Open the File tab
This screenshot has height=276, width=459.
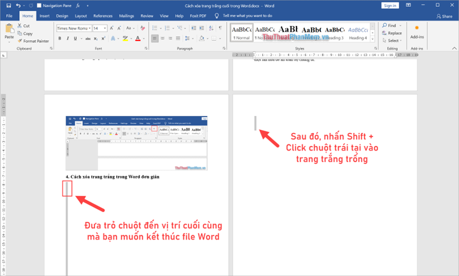(x=10, y=16)
